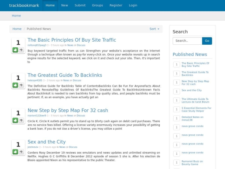Open sidebar link Rumored Buzz on Bounty Game
This screenshot has width=225, height=169.
click(192, 163)
